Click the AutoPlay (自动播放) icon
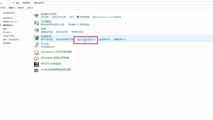The height and width of the screenshot is (120, 213). tap(36, 23)
